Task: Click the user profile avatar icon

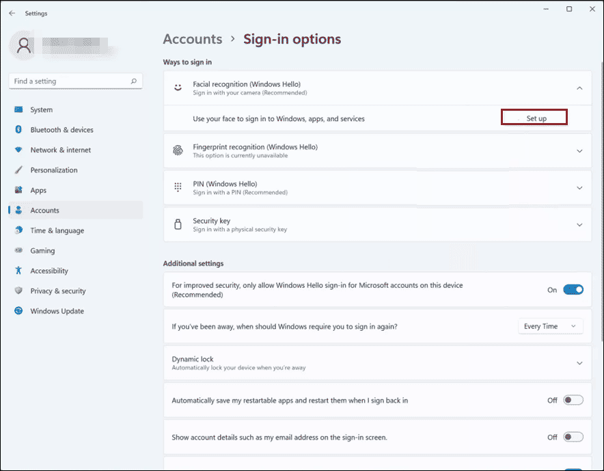Action: pos(23,46)
